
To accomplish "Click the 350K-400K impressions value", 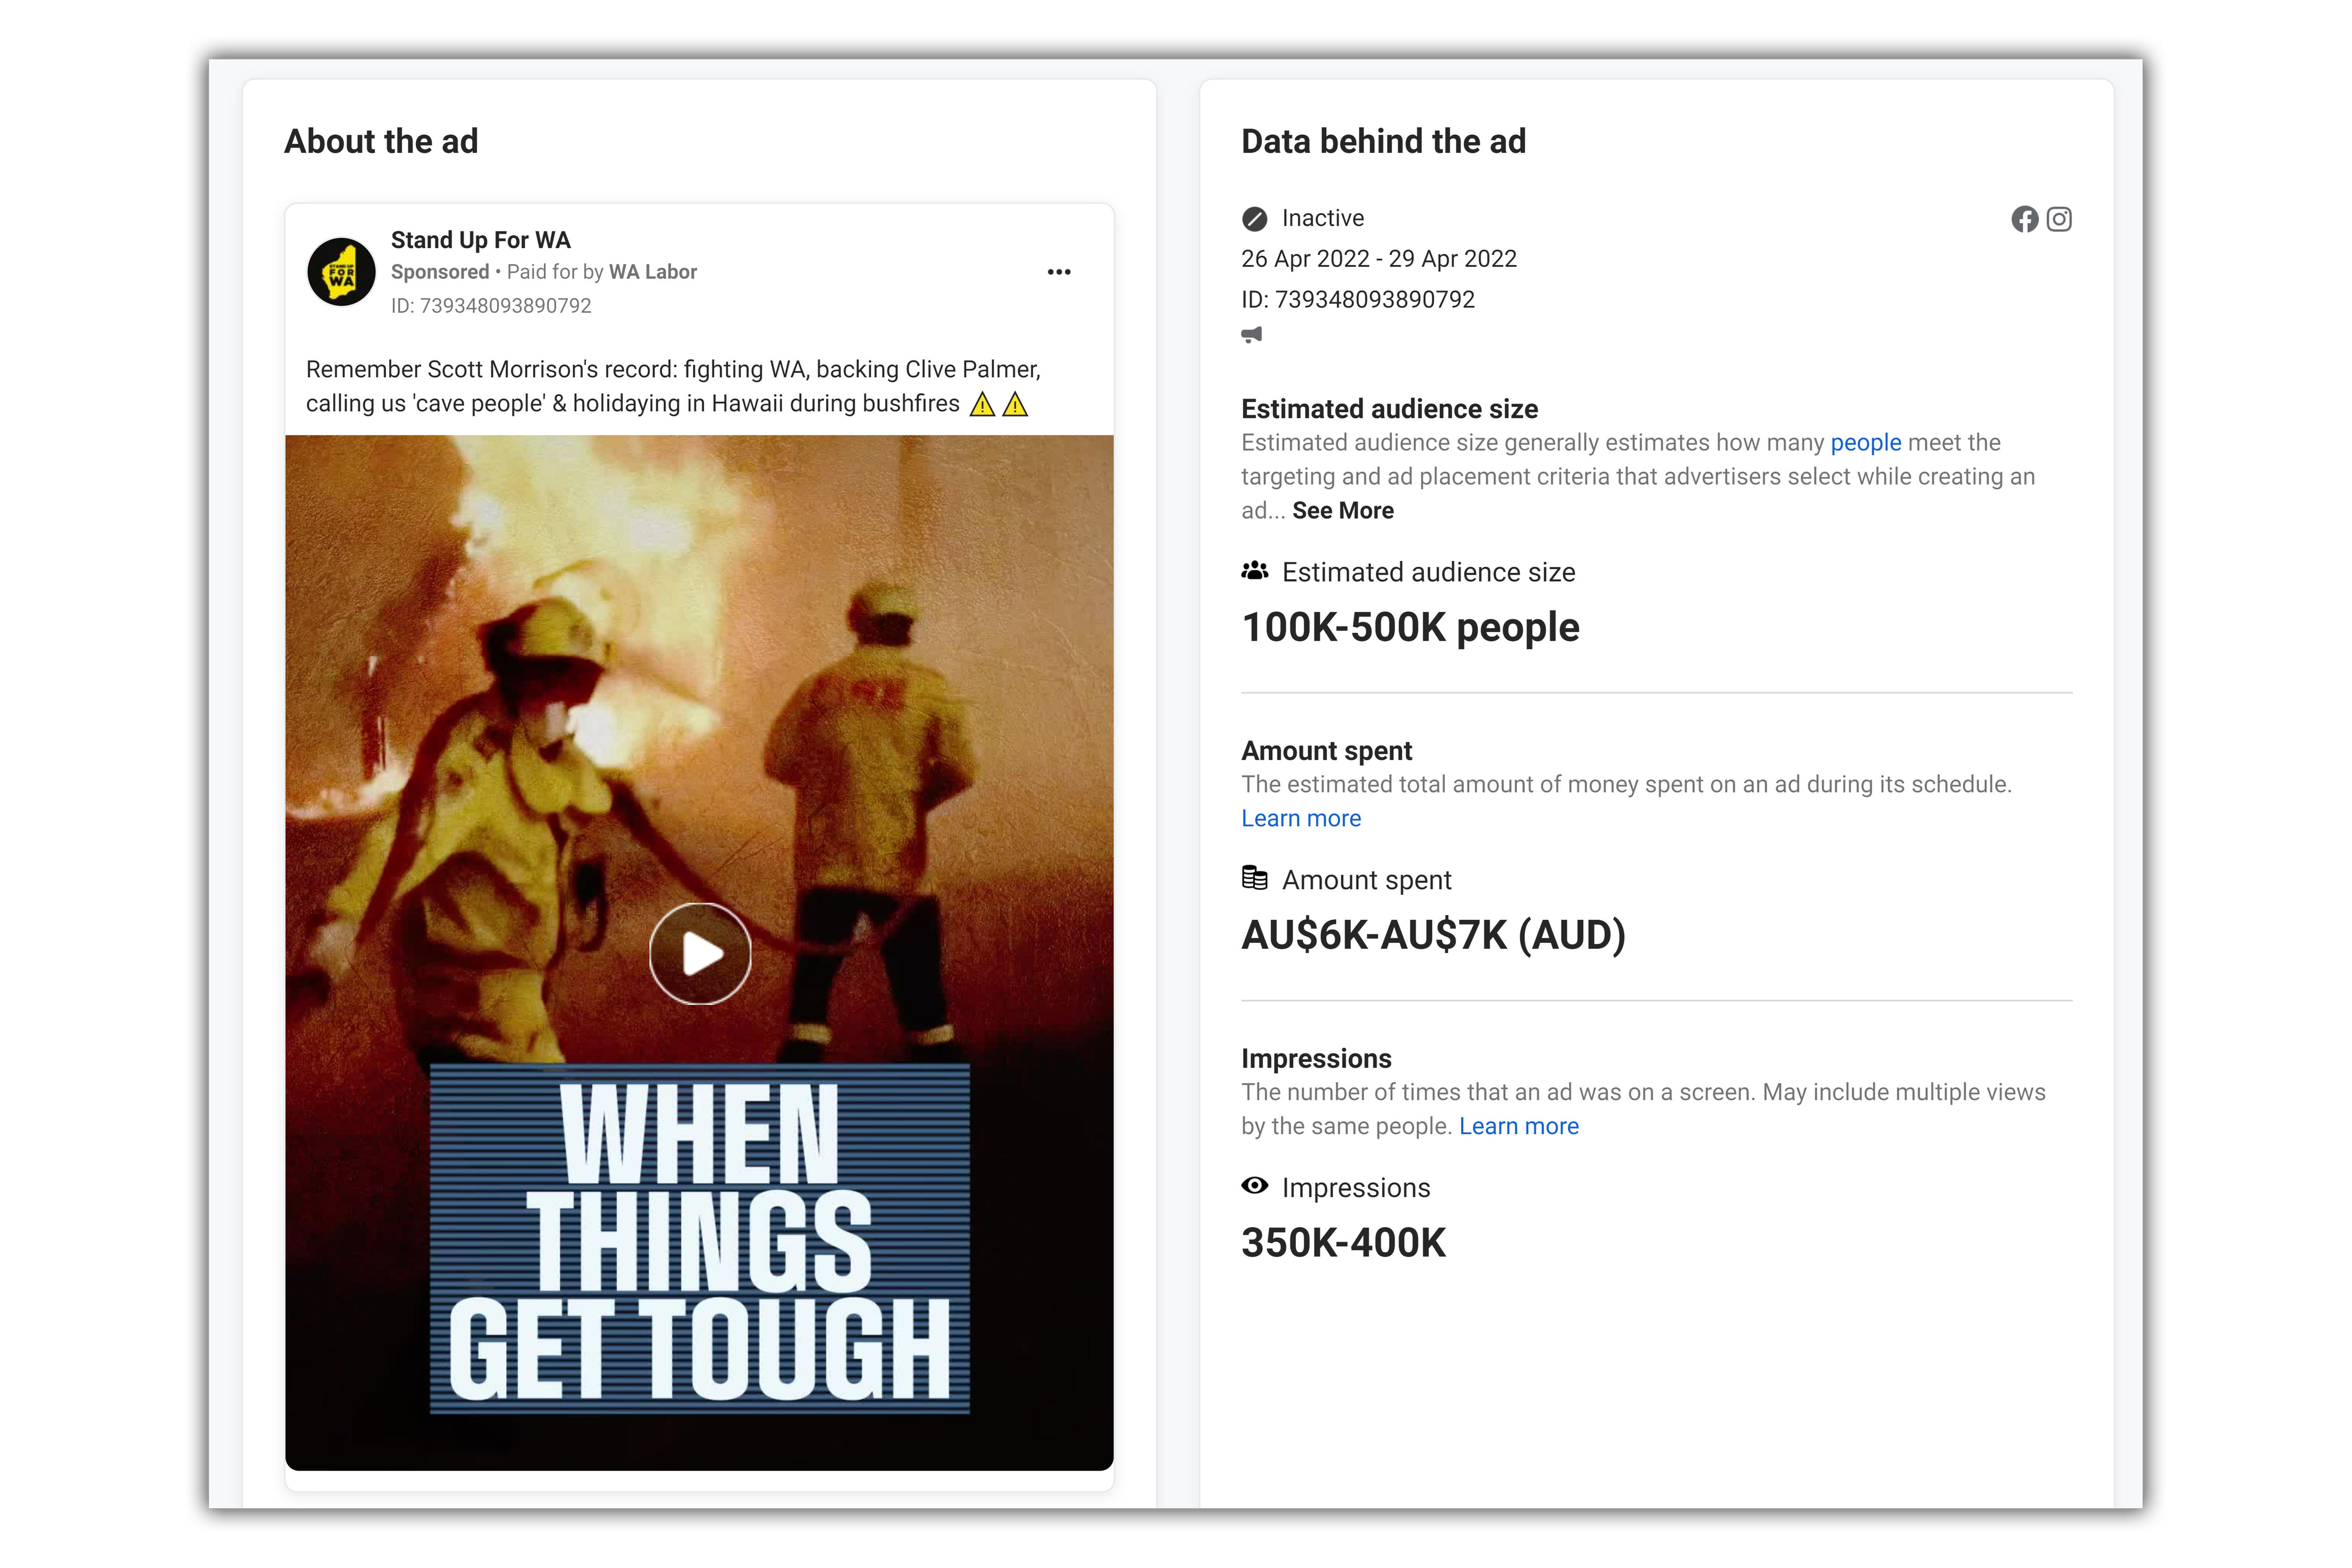I will point(1343,1243).
